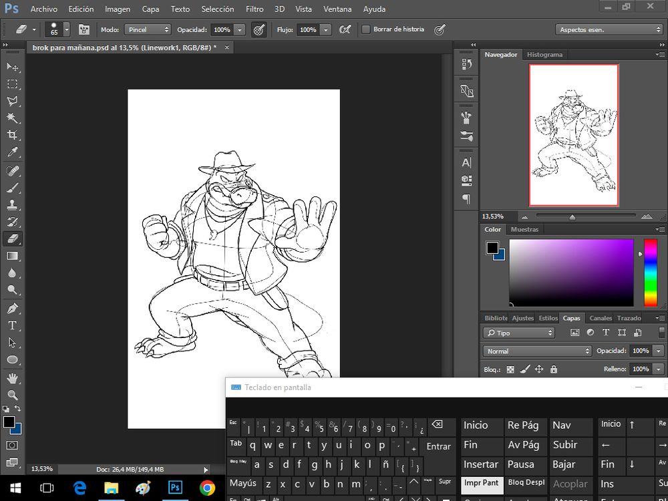Open the Filtro menu

pos(254,9)
